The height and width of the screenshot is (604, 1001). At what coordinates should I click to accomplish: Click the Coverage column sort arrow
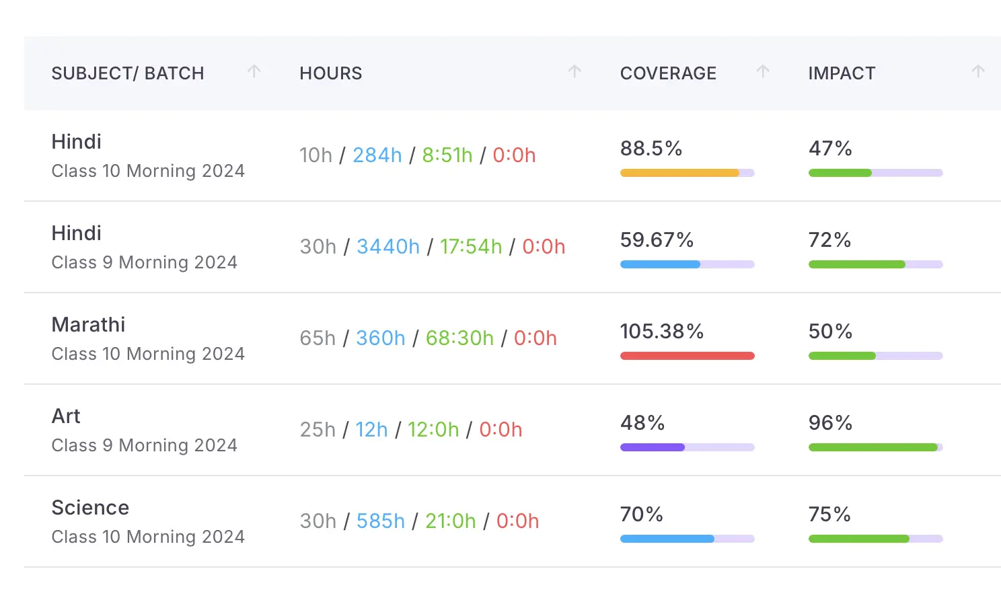tap(763, 71)
